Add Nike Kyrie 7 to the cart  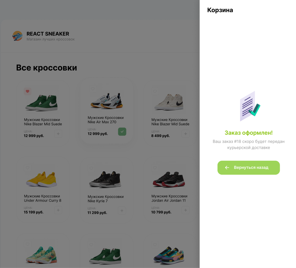[122, 211]
